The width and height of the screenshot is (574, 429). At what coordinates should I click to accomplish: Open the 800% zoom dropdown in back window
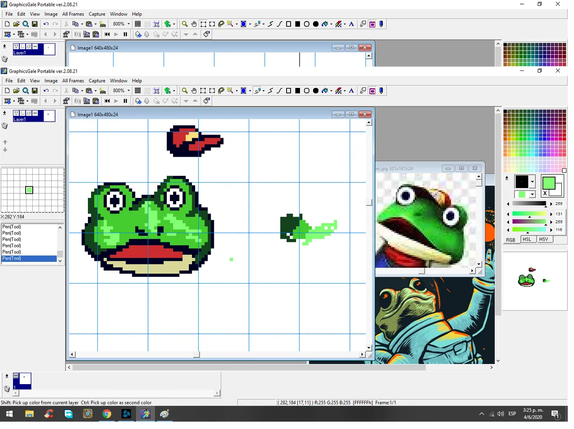(129, 24)
